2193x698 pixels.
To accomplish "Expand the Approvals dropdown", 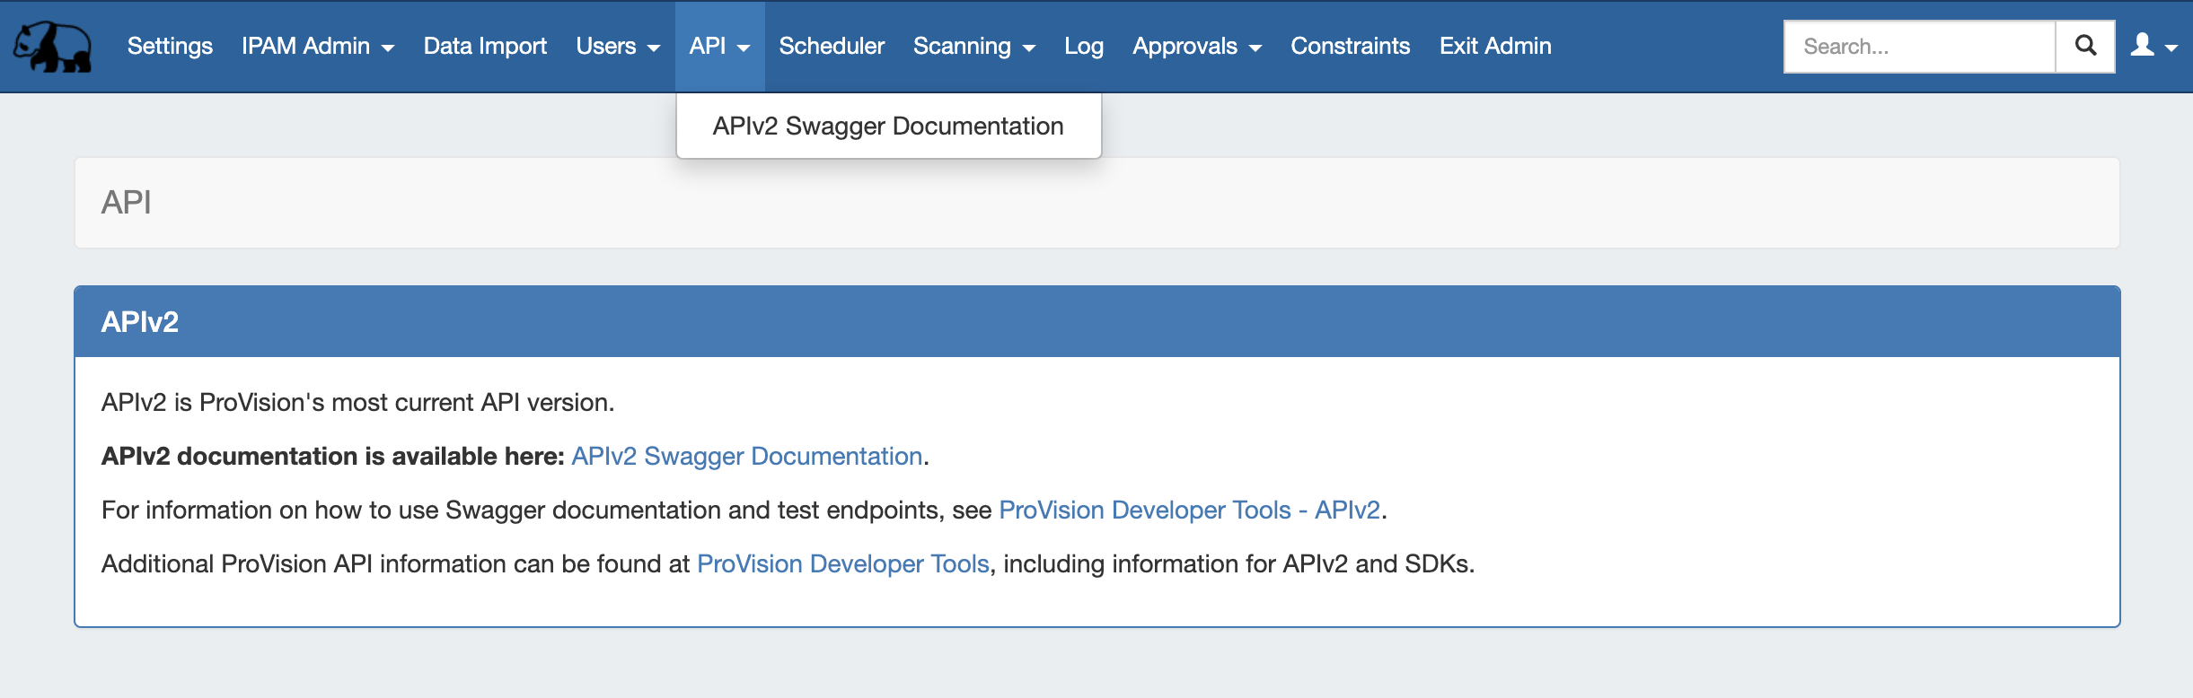I will [1196, 46].
